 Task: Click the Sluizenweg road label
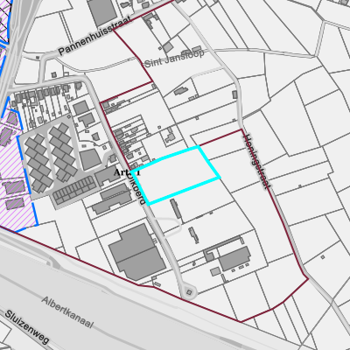pyautogui.click(x=26, y=327)
